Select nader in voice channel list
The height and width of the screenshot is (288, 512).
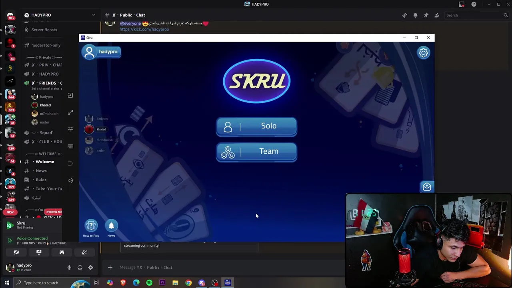[x=45, y=122]
